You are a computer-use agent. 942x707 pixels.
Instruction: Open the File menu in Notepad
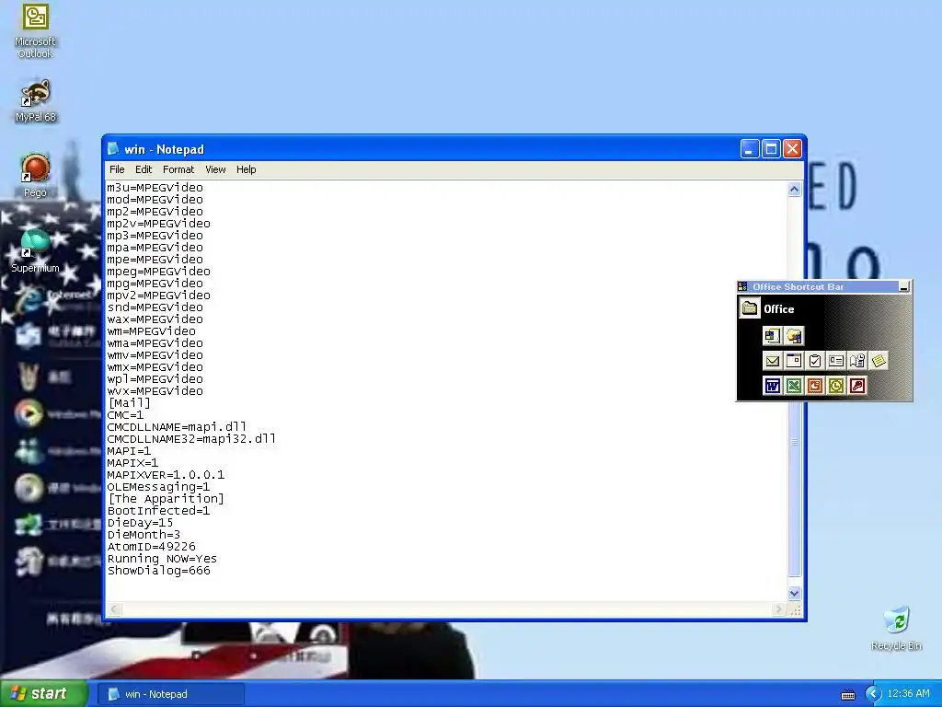(x=117, y=169)
